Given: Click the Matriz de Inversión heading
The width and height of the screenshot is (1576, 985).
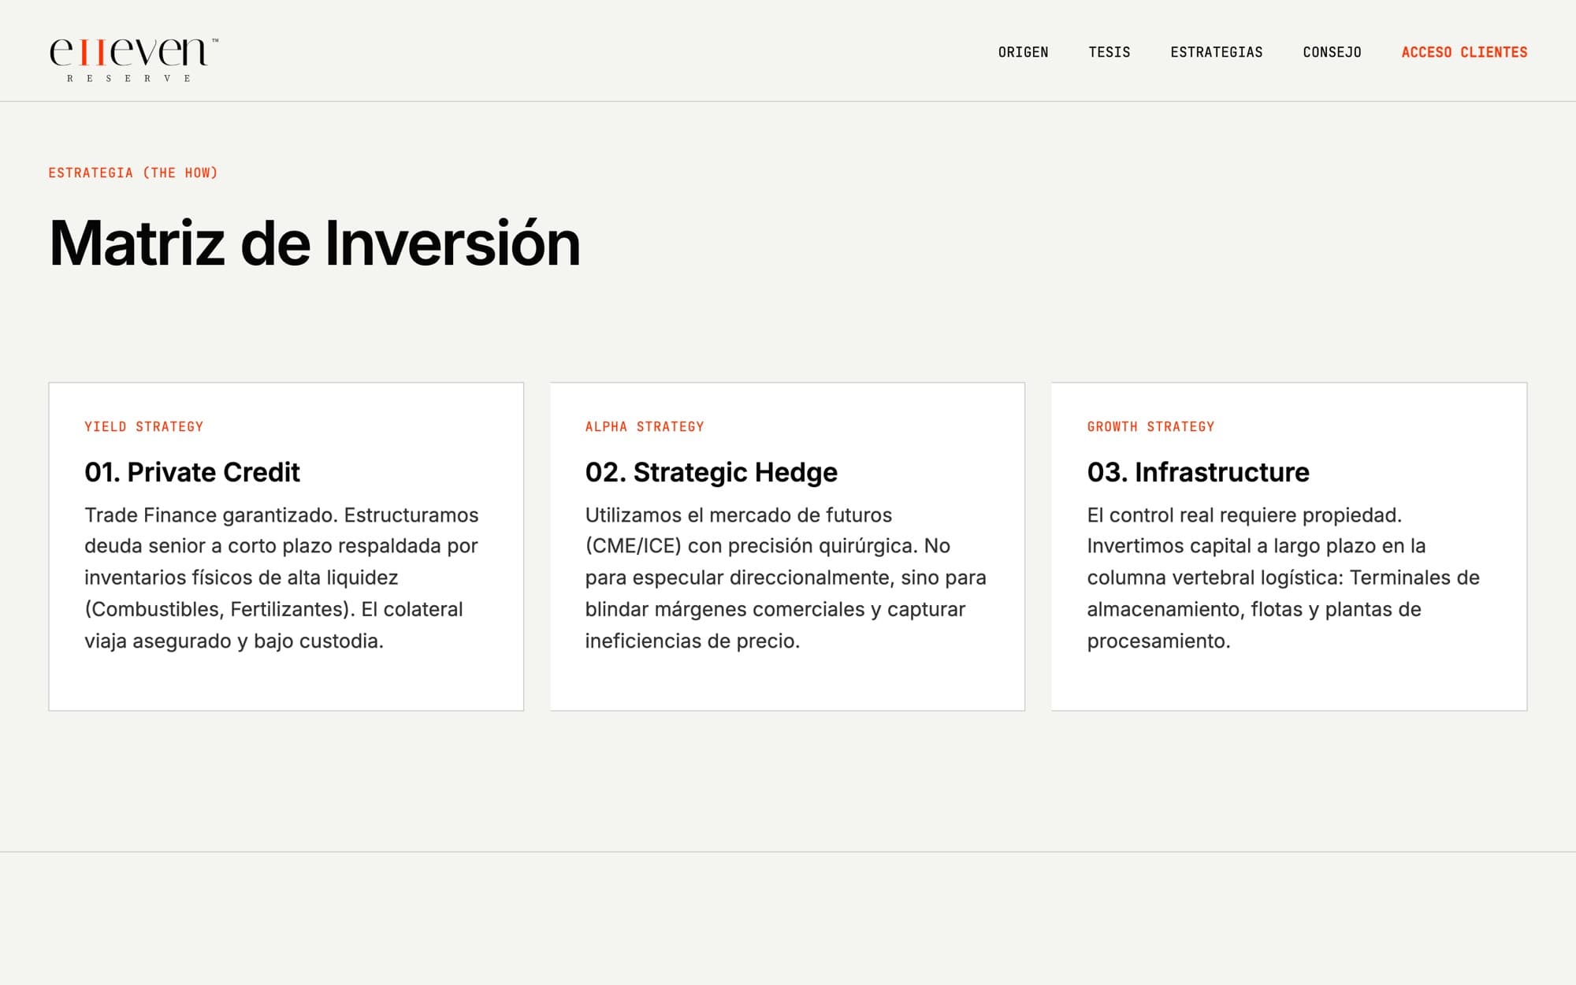Looking at the screenshot, I should pyautogui.click(x=314, y=243).
